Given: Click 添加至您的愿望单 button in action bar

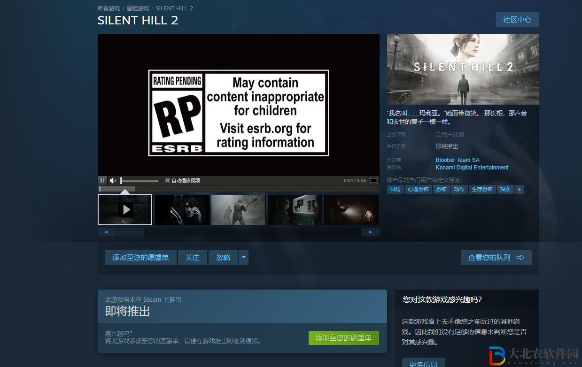Looking at the screenshot, I should pyautogui.click(x=140, y=258).
